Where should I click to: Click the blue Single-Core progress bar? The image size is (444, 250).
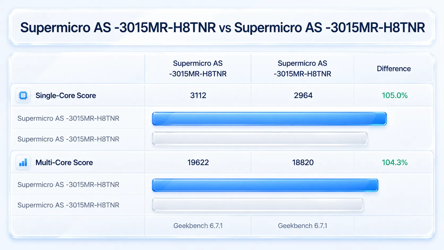click(x=269, y=119)
